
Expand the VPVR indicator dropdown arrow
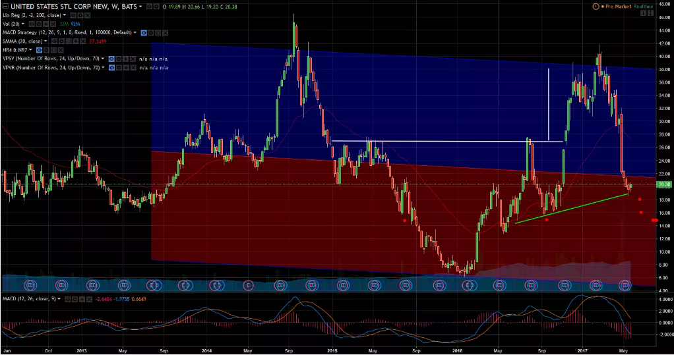pos(103,67)
